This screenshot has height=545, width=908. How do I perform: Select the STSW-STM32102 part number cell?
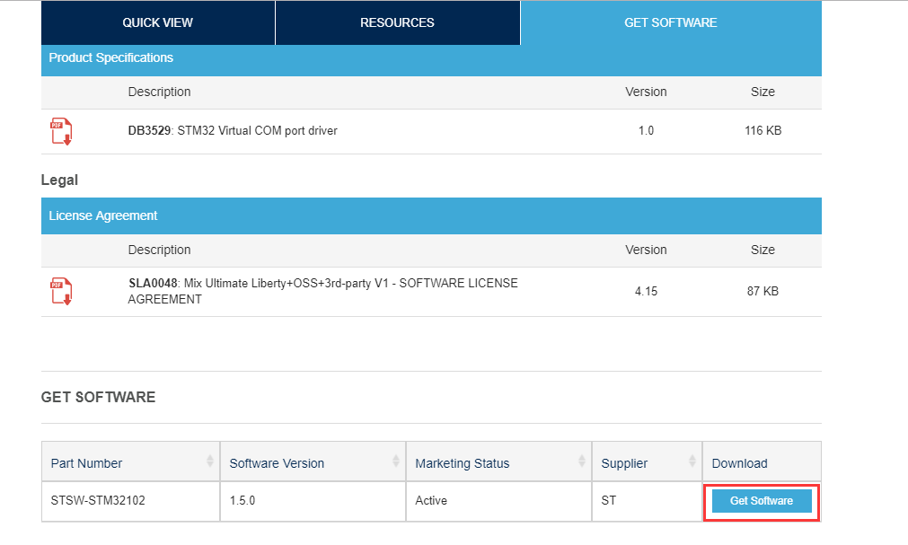click(98, 501)
